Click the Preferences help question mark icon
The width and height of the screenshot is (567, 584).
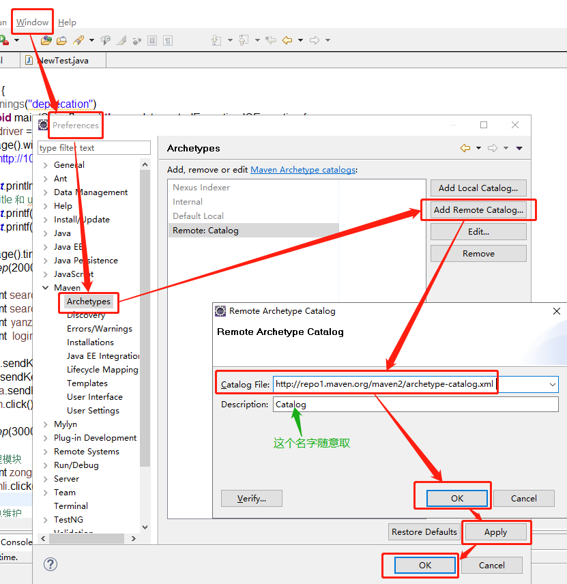click(50, 564)
